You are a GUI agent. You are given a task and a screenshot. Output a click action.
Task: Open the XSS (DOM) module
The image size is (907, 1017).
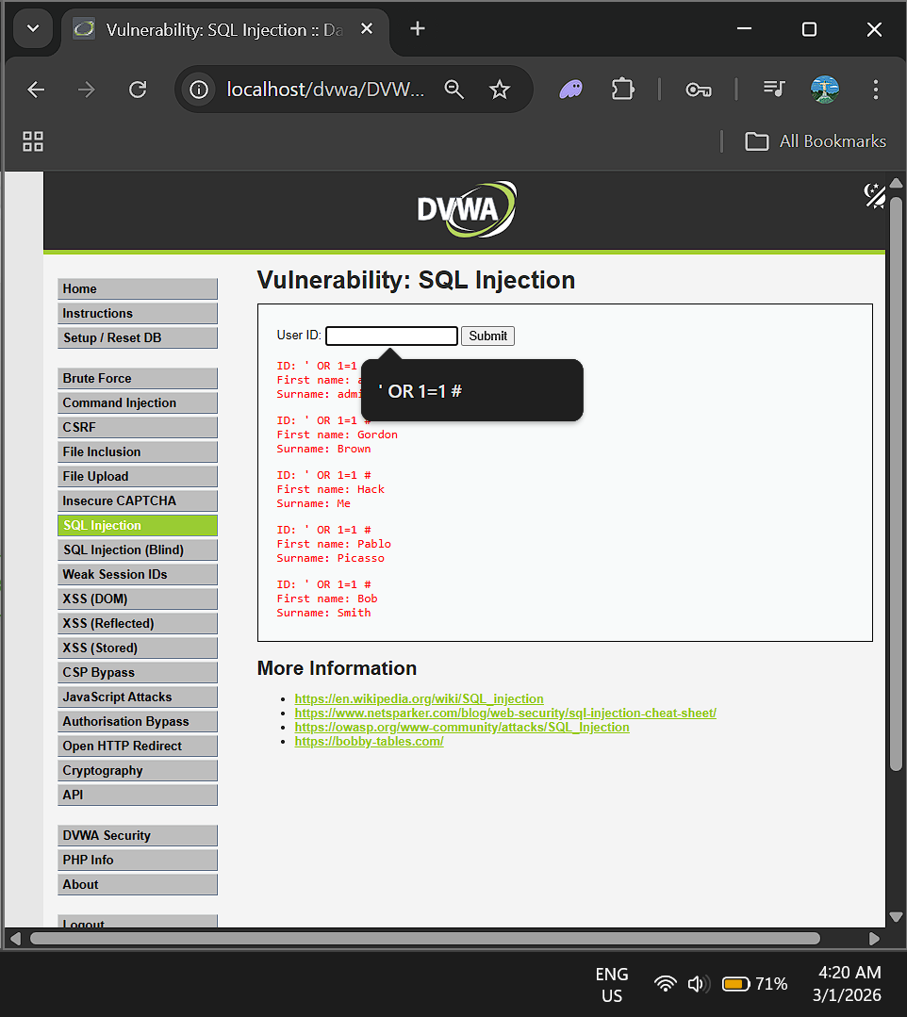[138, 599]
